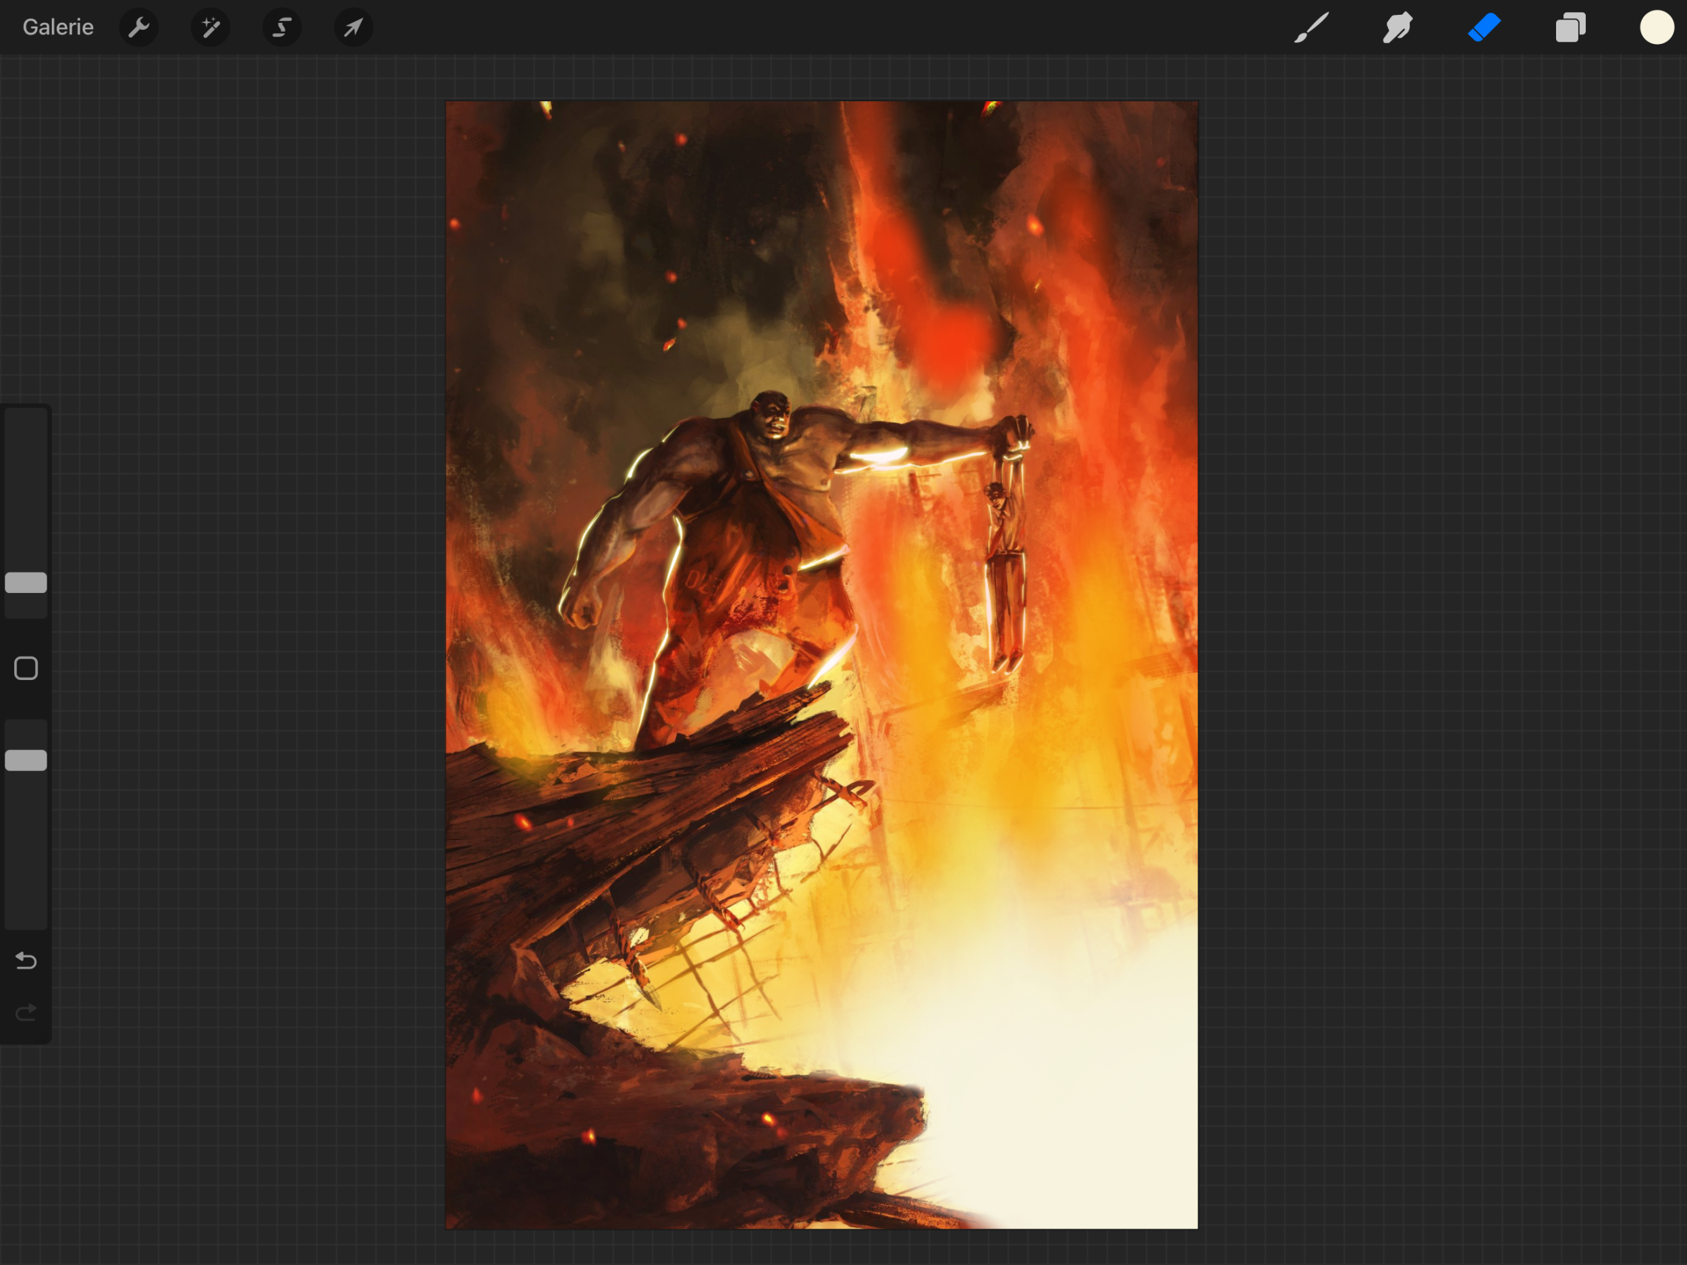
Task: Activate the Transform arrow tool
Action: pos(353,28)
